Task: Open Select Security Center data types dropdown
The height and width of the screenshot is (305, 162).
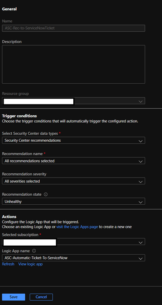Action: 74,140
